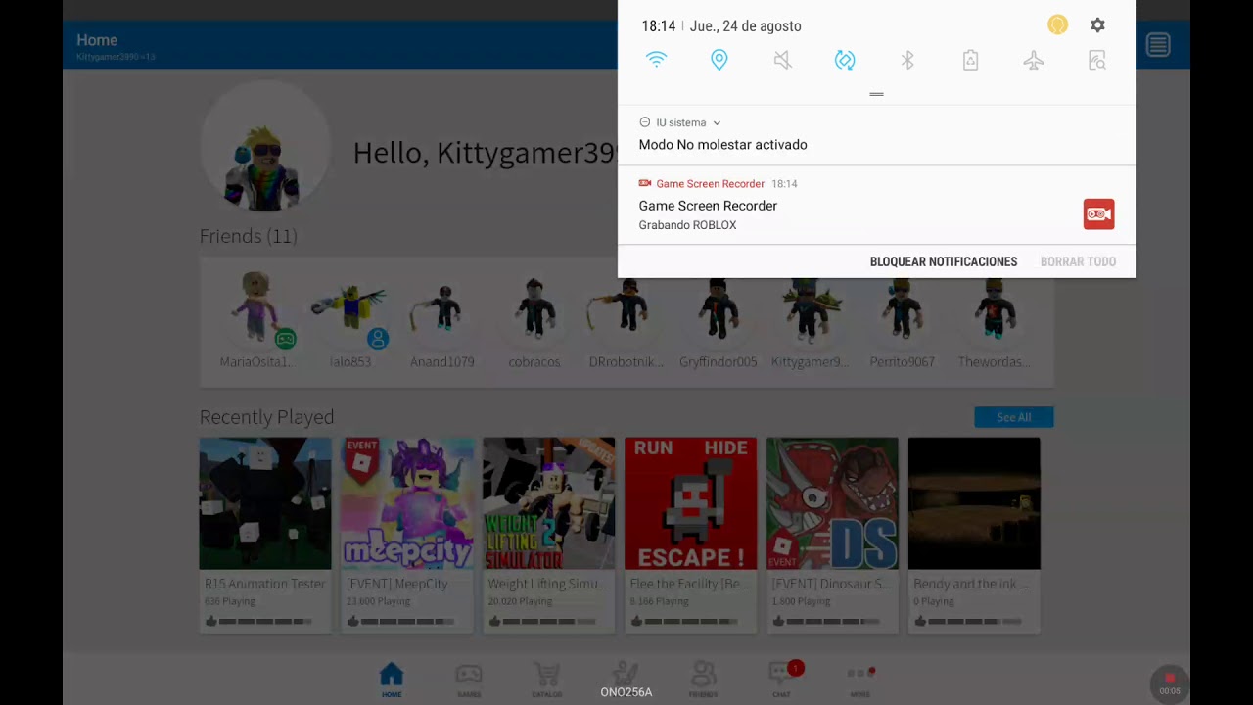Tap thumbs-up icon under MeepCity

[x=352, y=621]
